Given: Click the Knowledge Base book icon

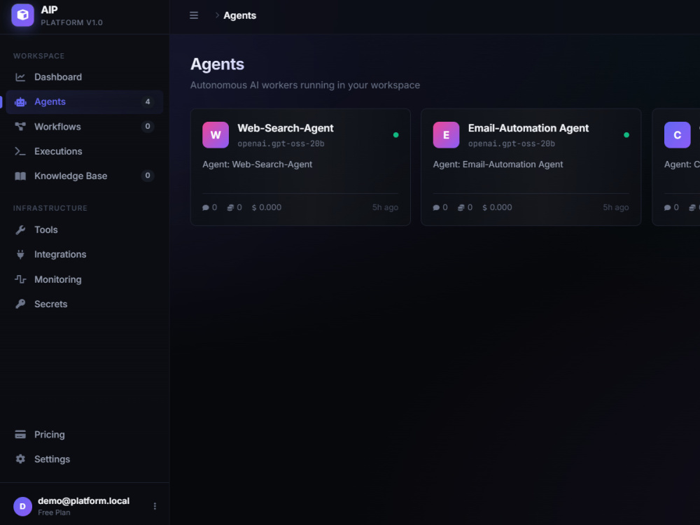Looking at the screenshot, I should 20,176.
